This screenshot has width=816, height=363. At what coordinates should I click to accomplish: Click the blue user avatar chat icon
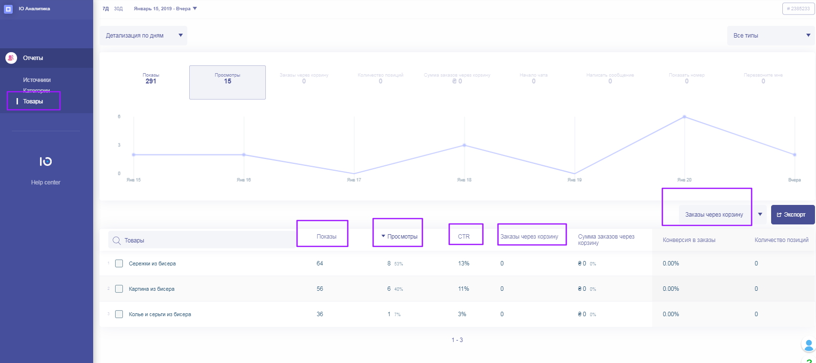click(x=809, y=344)
